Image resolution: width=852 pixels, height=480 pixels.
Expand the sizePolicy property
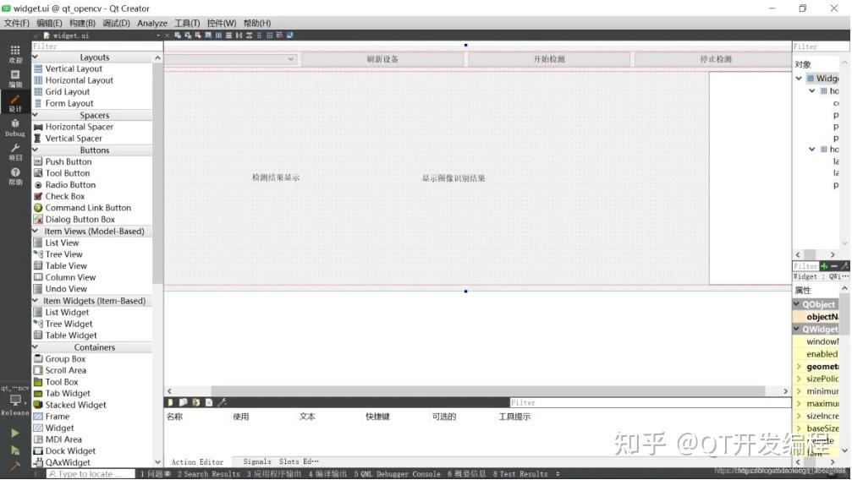[799, 379]
